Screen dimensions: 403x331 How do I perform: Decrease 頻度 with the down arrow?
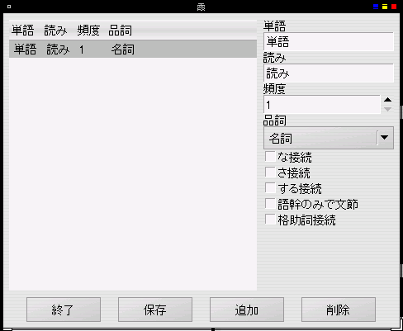[x=387, y=109]
